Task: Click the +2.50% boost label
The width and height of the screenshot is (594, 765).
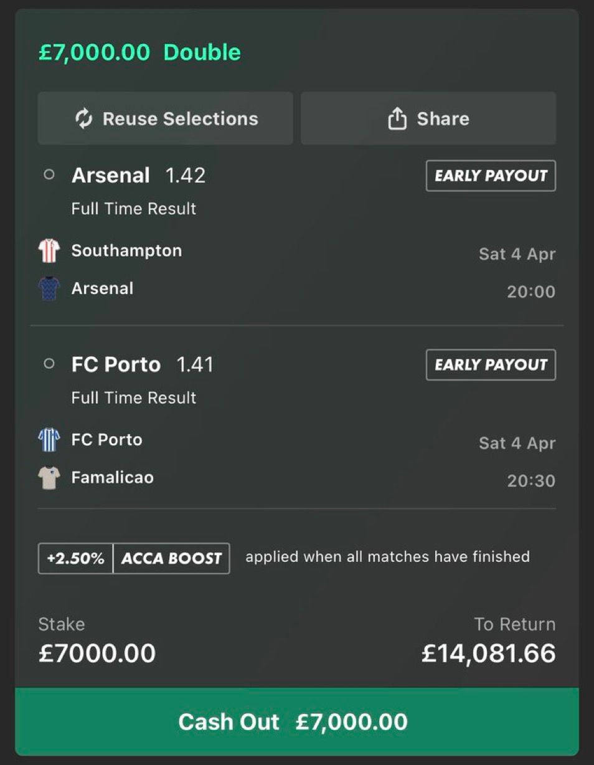Action: (75, 558)
